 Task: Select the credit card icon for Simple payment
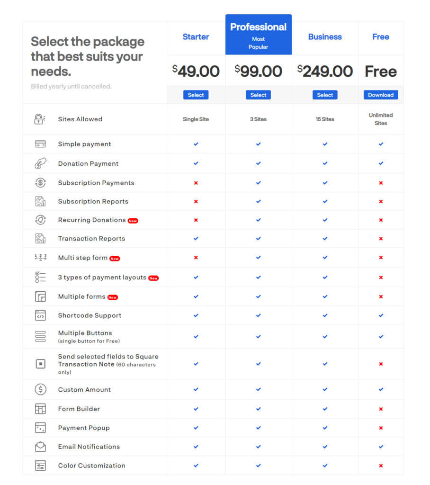(x=40, y=144)
